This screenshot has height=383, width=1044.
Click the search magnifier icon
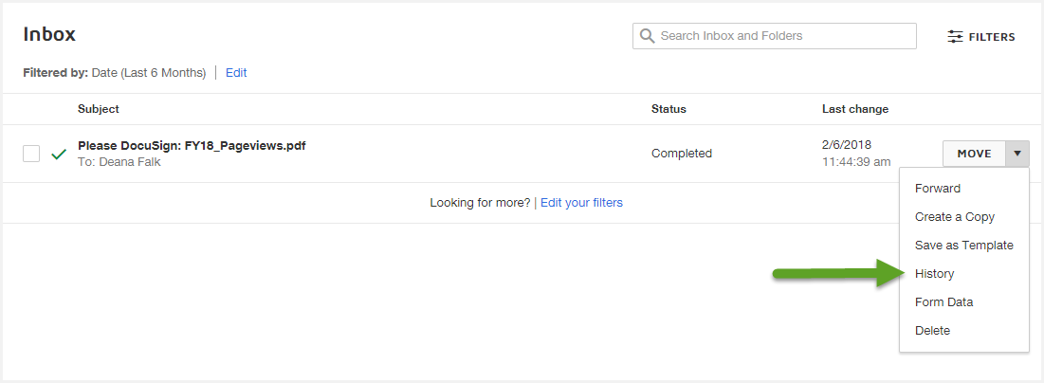point(648,36)
